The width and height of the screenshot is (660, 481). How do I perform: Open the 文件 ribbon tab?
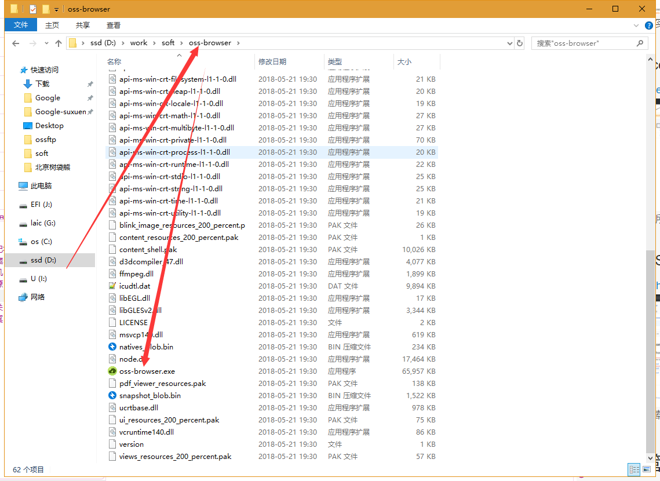[x=21, y=25]
